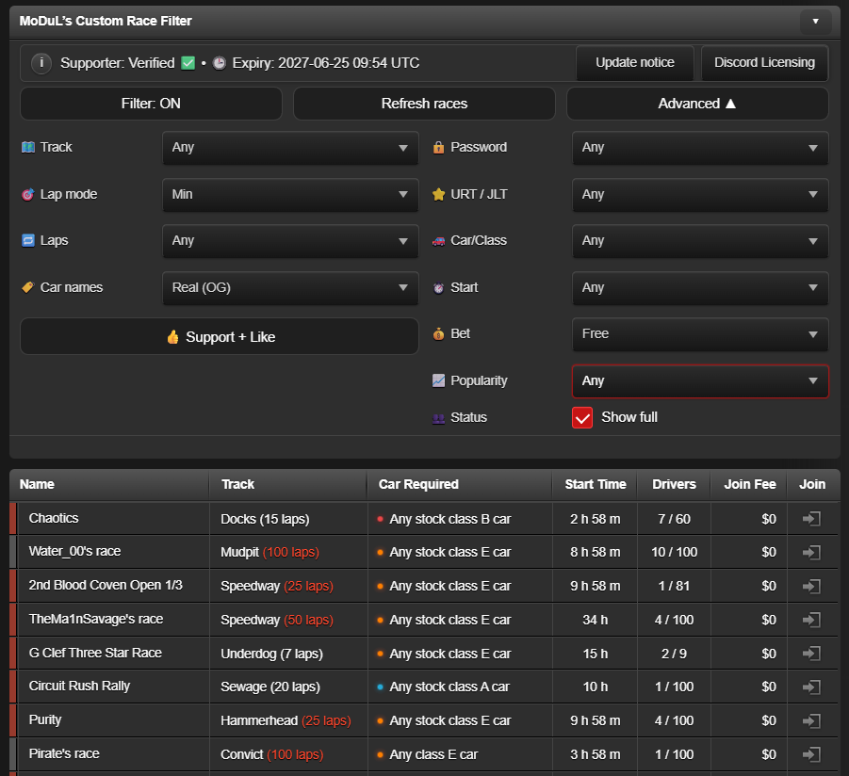849x776 pixels.
Task: Click the tag icon next to Car names
Action: coord(28,287)
